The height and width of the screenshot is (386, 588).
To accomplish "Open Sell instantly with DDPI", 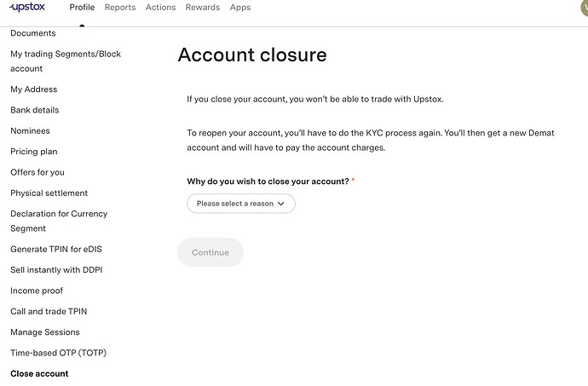I will pyautogui.click(x=56, y=270).
